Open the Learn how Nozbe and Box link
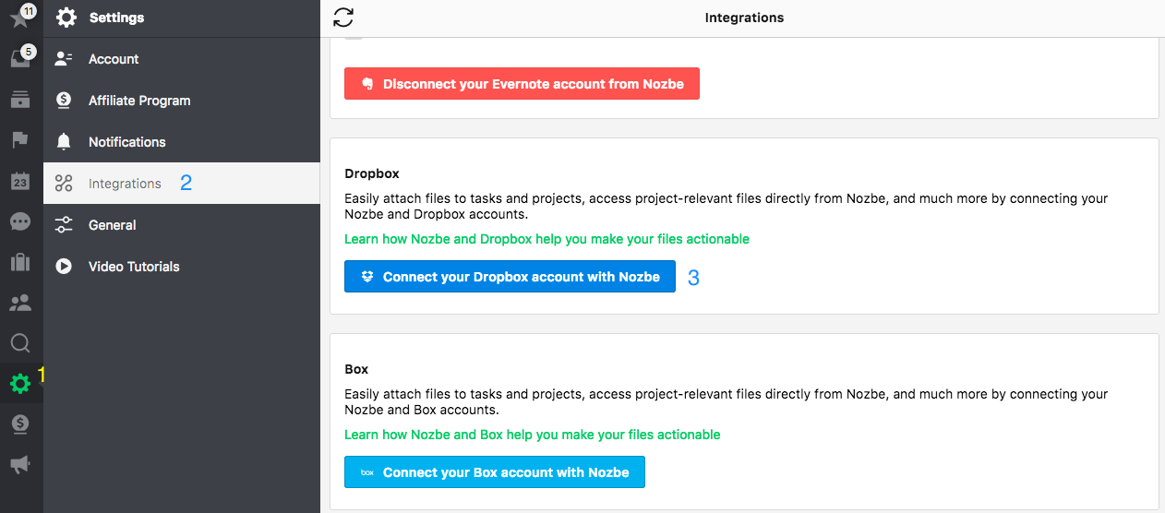The width and height of the screenshot is (1165, 513). pyautogui.click(x=532, y=435)
